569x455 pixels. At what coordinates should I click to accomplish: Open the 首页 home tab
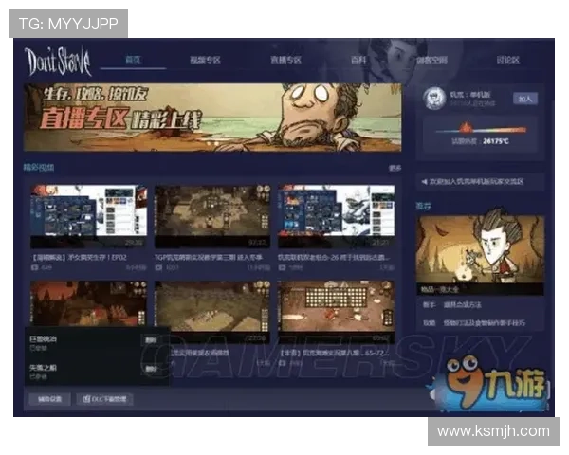133,60
